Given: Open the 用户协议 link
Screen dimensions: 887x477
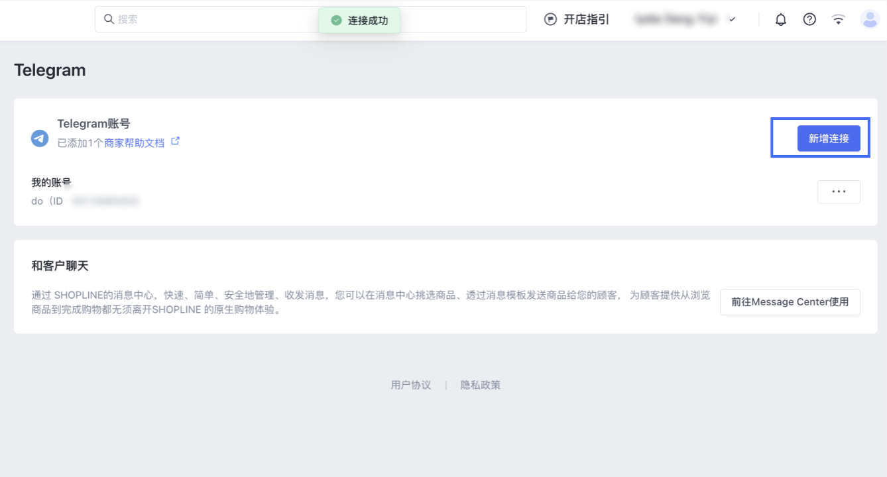Looking at the screenshot, I should point(410,384).
